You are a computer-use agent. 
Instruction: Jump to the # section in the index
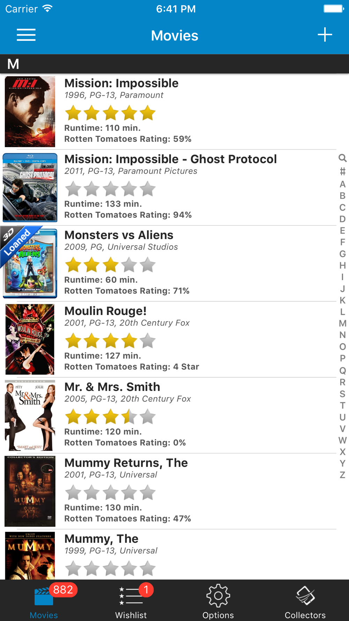pyautogui.click(x=342, y=171)
